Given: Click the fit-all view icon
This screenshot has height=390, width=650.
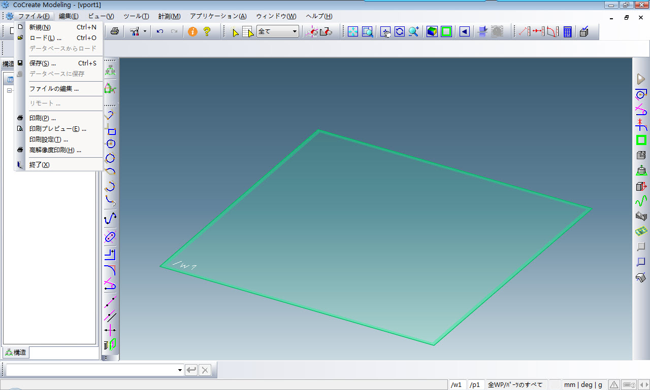Looking at the screenshot, I should tap(353, 31).
